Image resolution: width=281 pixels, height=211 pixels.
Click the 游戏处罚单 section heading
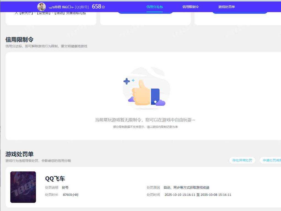(19, 154)
